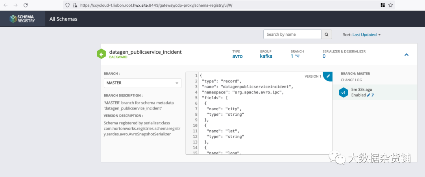Click the fork branch icon beside Enabled
425x177 pixels.
click(x=373, y=95)
